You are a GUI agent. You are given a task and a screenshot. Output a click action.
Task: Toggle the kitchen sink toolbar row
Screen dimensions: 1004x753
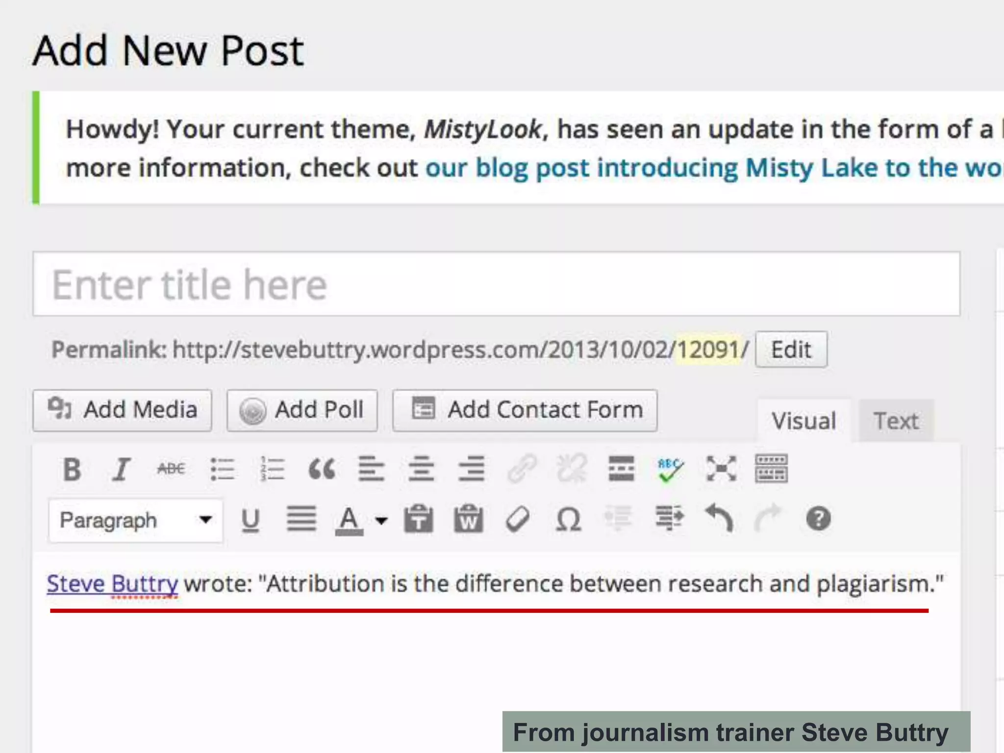[771, 469]
